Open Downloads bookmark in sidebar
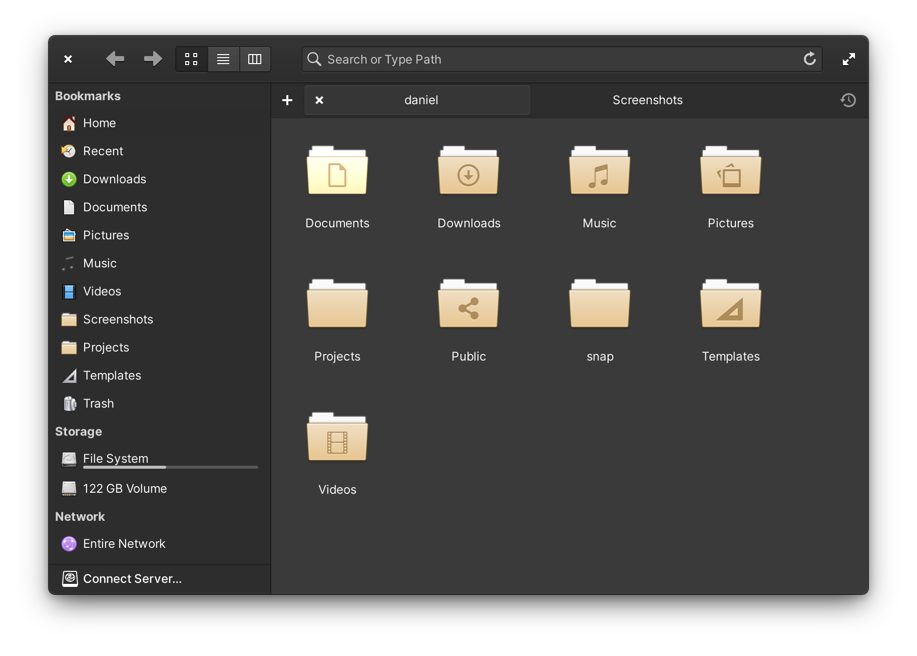 click(160, 179)
